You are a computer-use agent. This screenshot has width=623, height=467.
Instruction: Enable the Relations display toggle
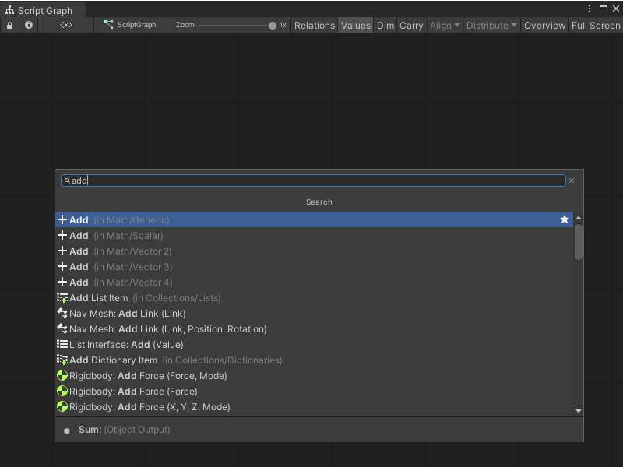point(314,25)
